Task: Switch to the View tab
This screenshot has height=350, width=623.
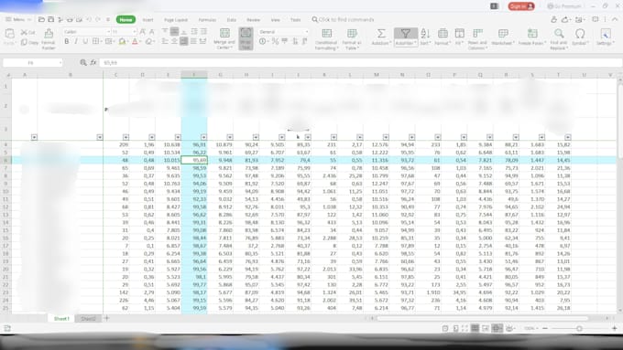Action: [x=276, y=20]
